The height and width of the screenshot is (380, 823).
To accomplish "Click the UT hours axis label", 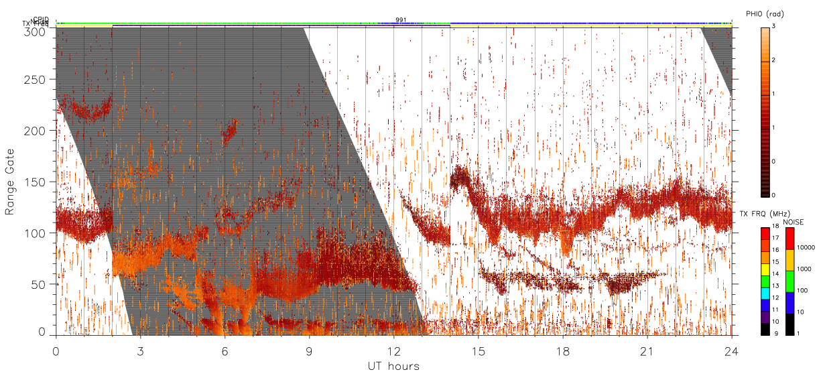I will (393, 366).
